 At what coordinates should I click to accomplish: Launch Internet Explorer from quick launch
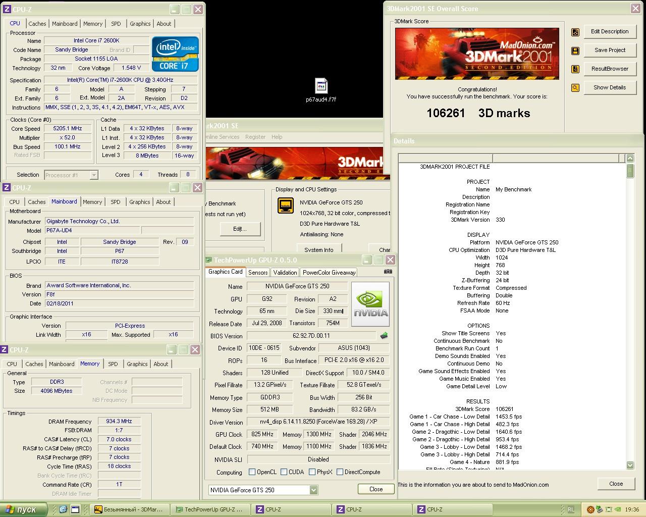[x=63, y=509]
